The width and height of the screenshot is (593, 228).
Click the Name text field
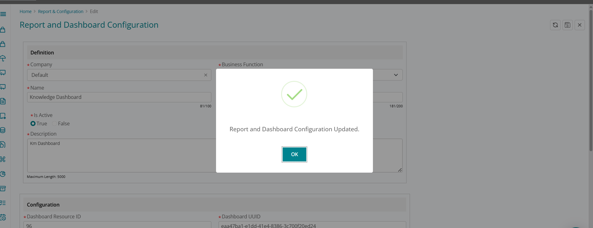[119, 97]
